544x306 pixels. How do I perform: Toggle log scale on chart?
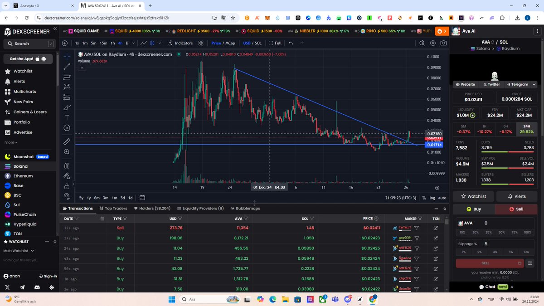point(432,198)
